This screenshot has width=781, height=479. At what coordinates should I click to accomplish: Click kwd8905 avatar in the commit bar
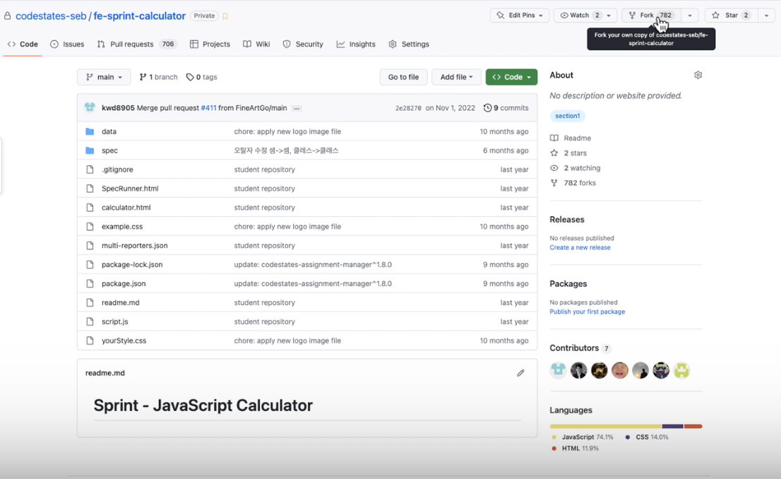pos(90,107)
